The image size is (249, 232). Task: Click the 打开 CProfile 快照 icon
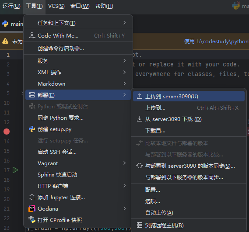click(x=32, y=220)
